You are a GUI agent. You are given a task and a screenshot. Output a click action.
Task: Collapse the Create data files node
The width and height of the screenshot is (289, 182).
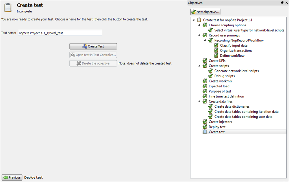[199, 101]
